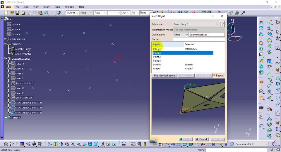The image size is (281, 152).
Task: Click the Zoom Out magnifier
Action: 78,144
